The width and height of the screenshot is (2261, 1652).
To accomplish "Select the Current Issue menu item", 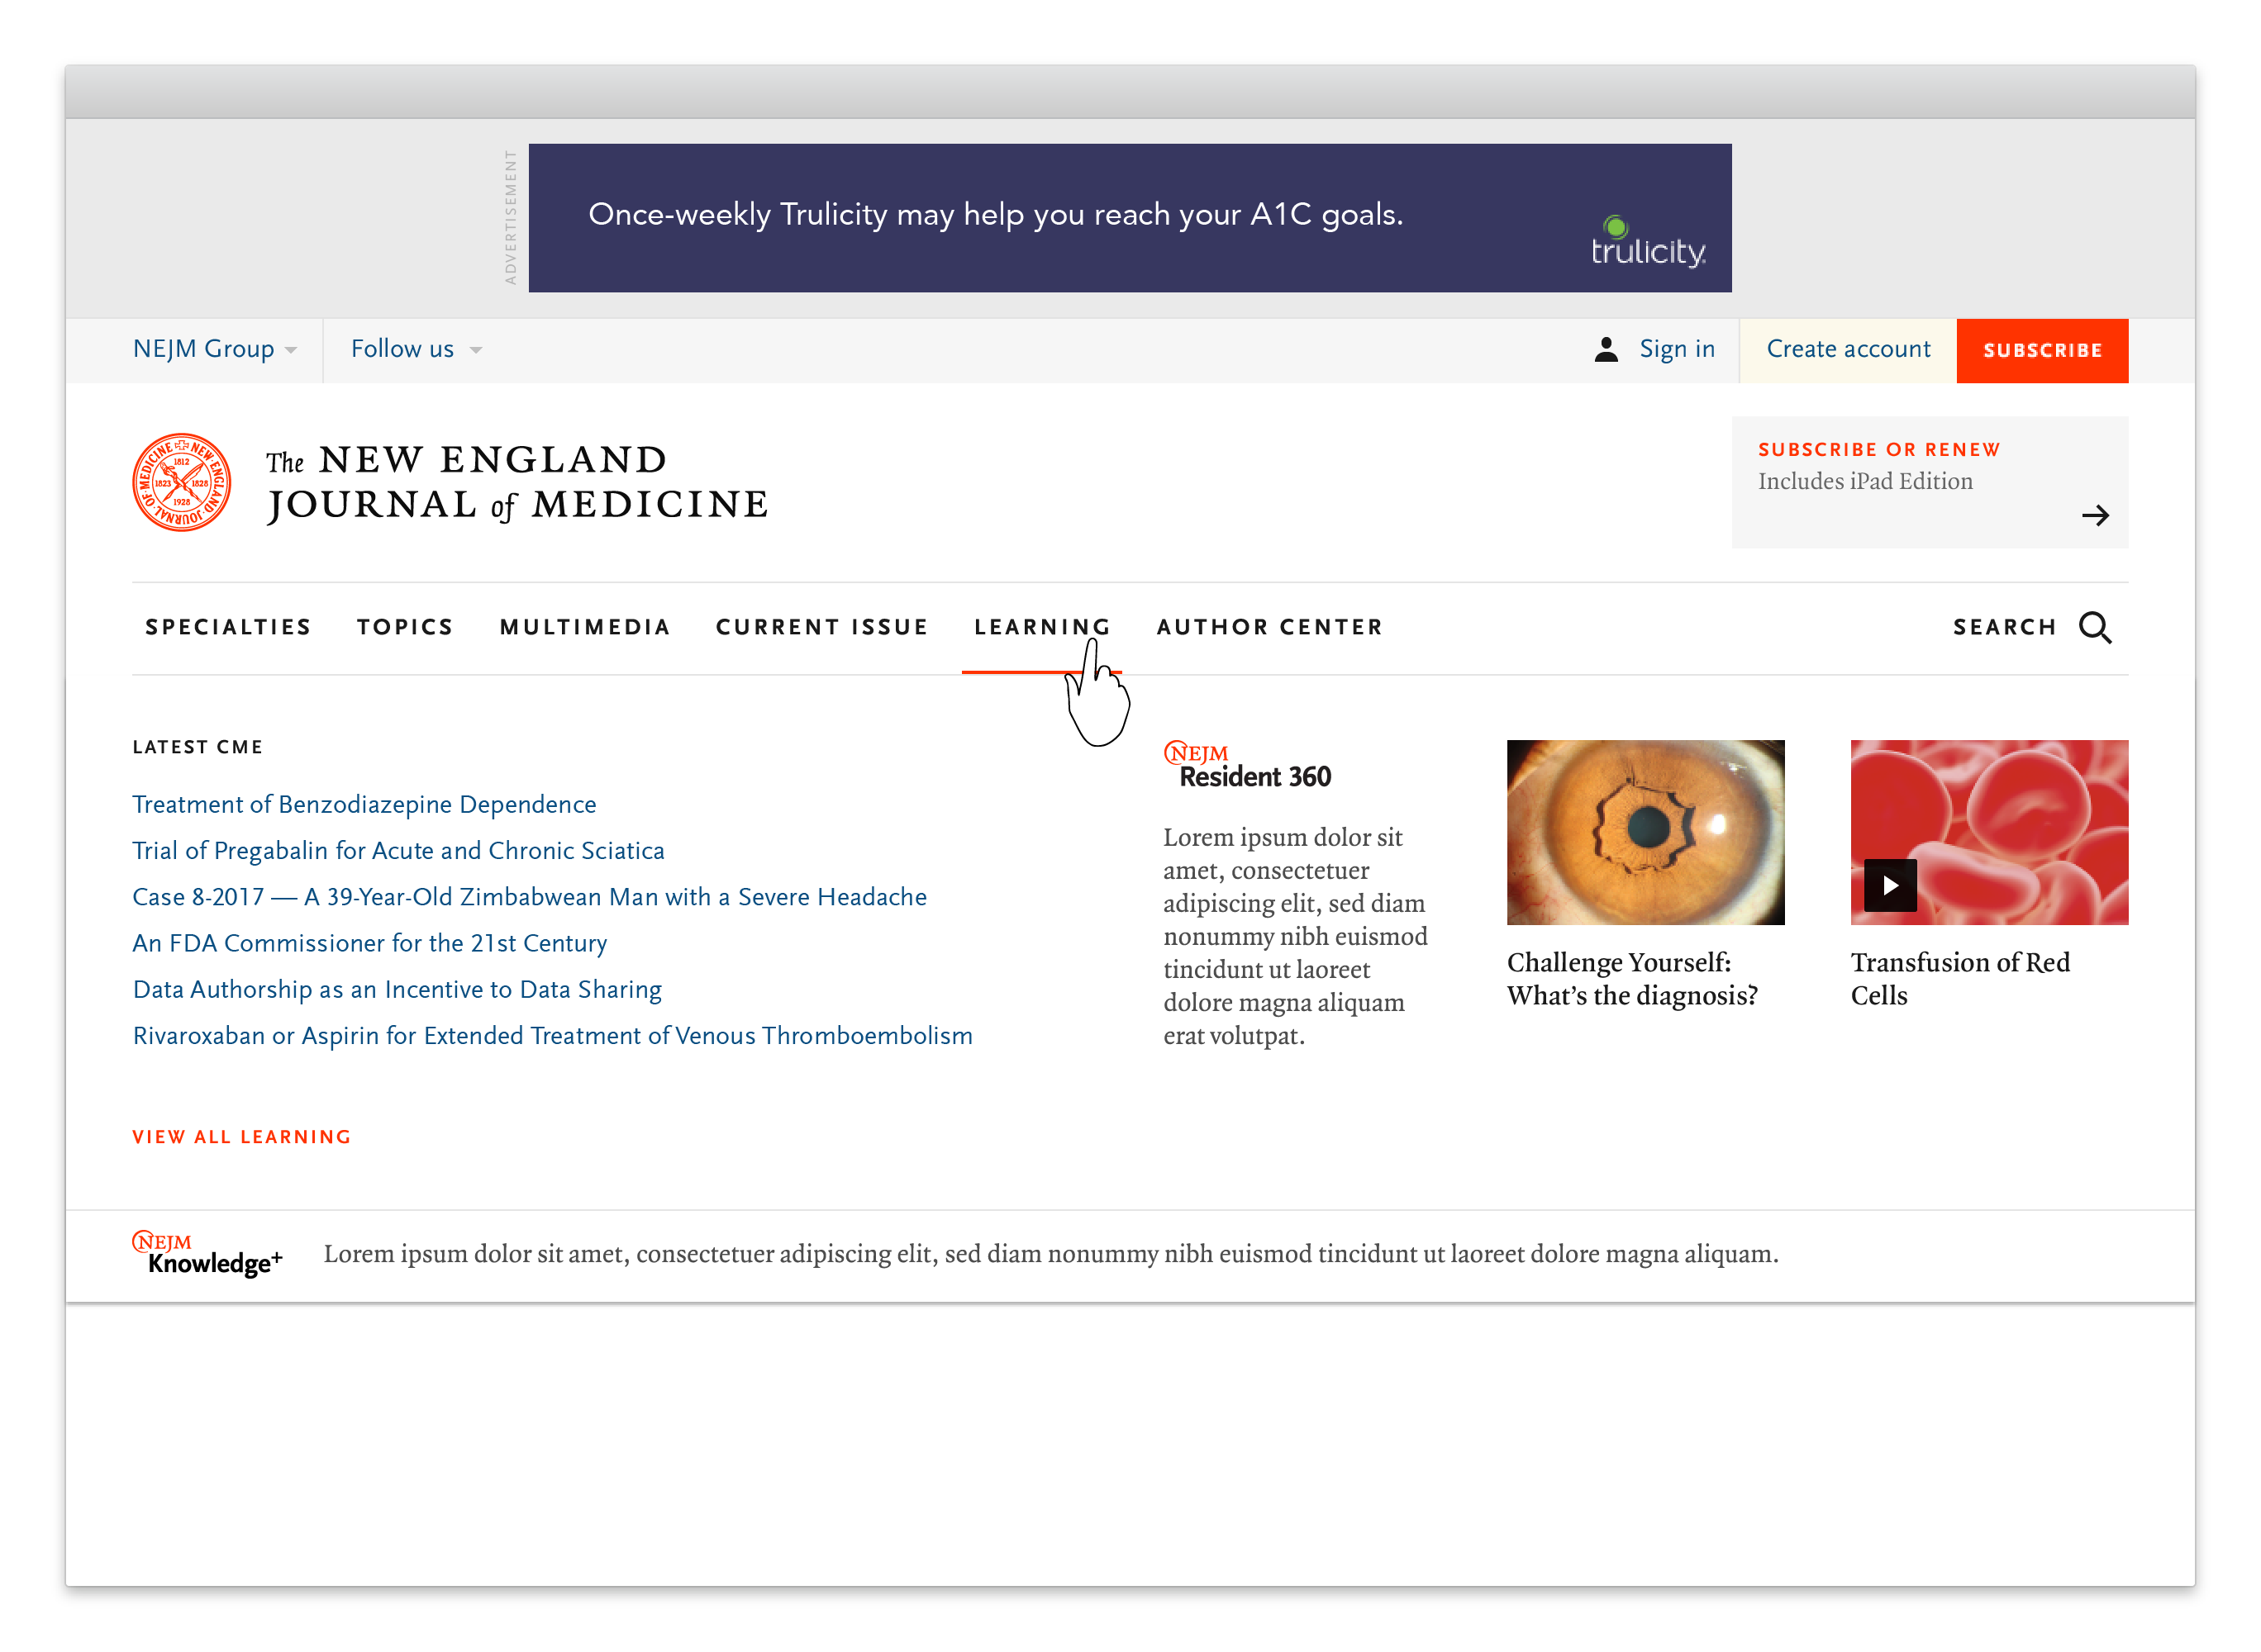I will pyautogui.click(x=821, y=627).
